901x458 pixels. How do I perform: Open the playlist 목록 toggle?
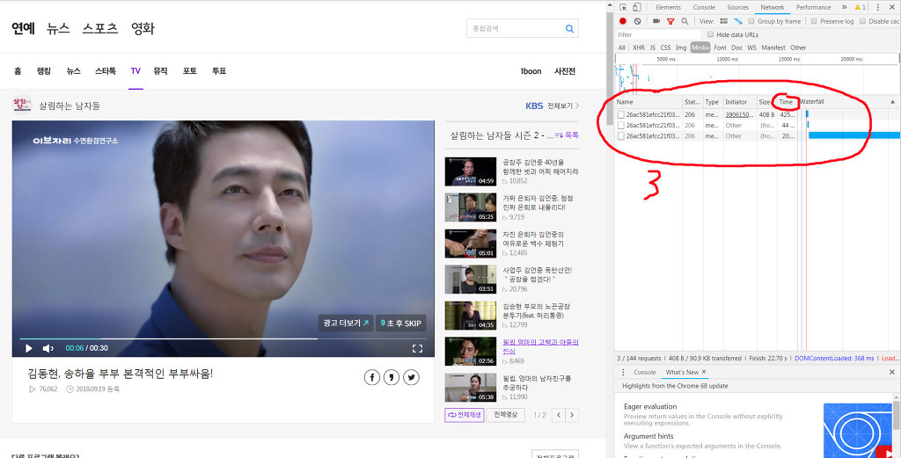[567, 135]
